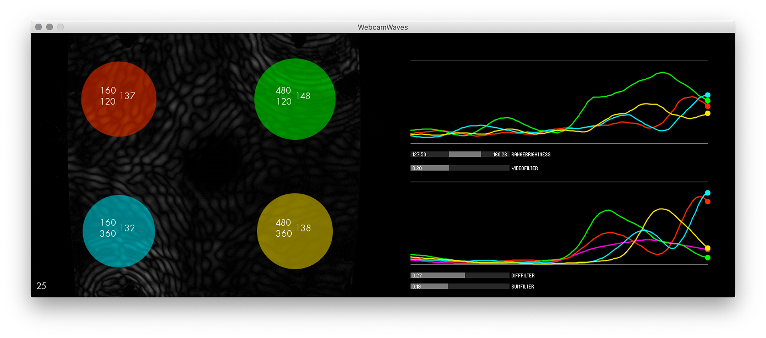Click the red endpoint dot on bottom graph
This screenshot has width=766, height=338.
click(707, 202)
